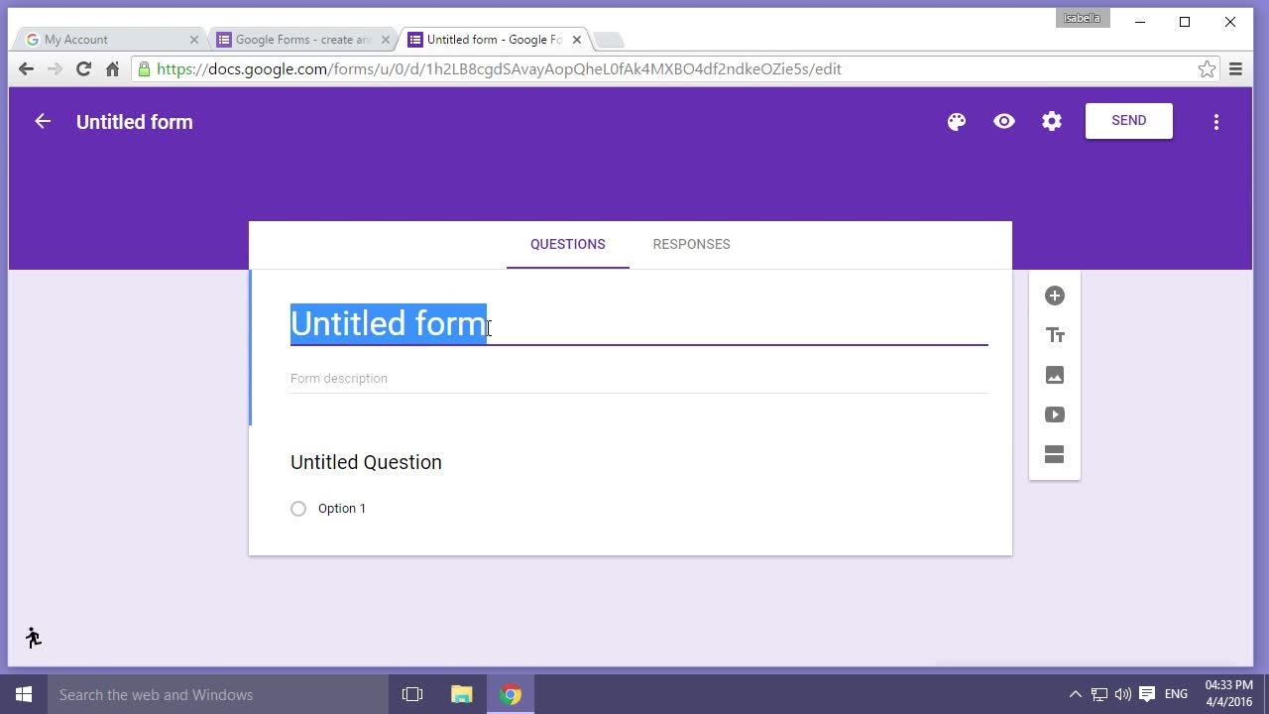This screenshot has width=1269, height=714.
Task: Click the browser Back arrow
Action: point(27,69)
